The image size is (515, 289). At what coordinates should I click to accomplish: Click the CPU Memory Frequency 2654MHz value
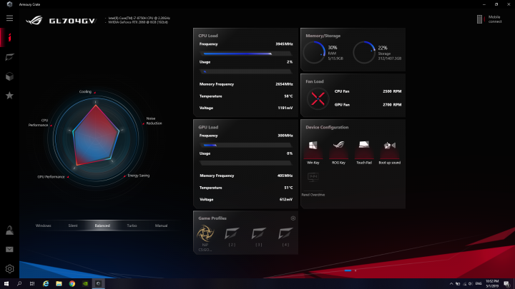(284, 84)
